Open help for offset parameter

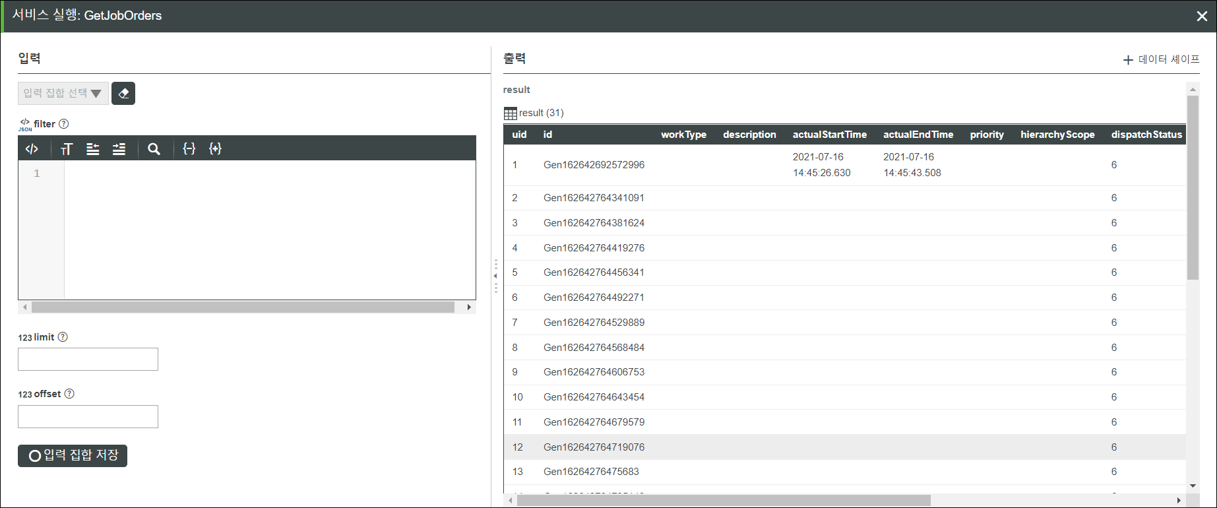point(69,394)
